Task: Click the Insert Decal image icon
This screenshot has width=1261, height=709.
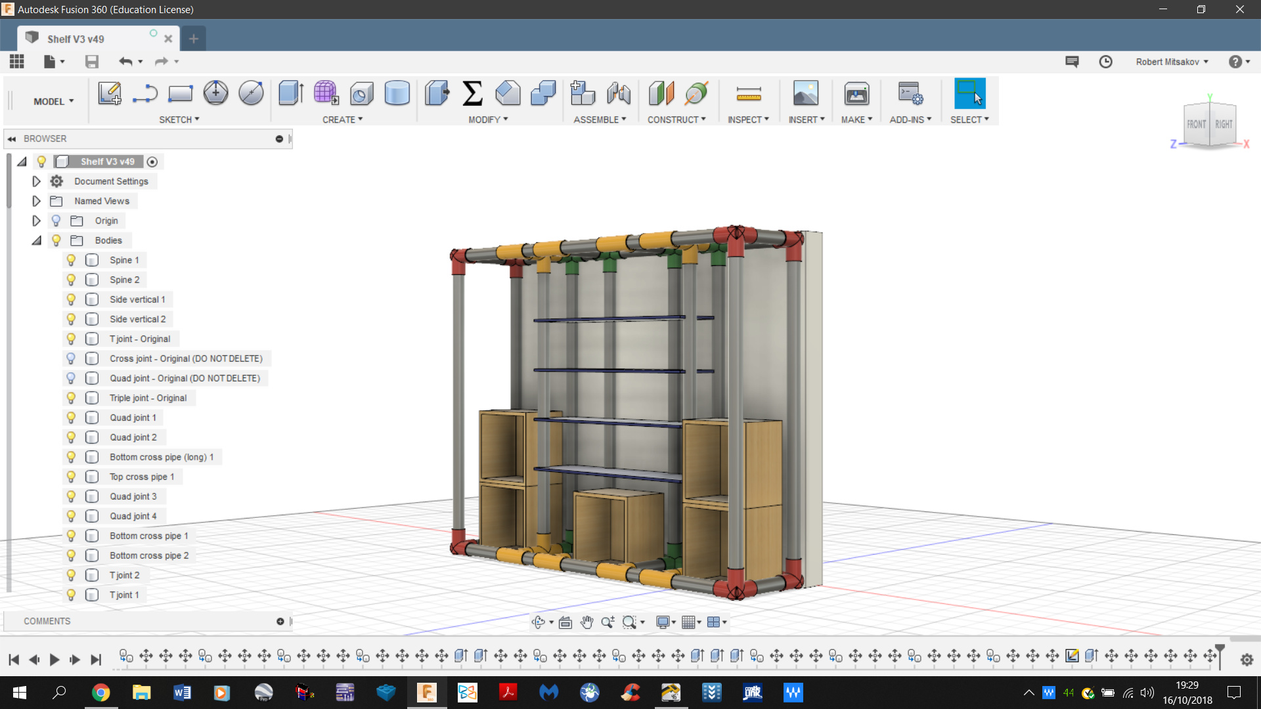Action: point(805,93)
